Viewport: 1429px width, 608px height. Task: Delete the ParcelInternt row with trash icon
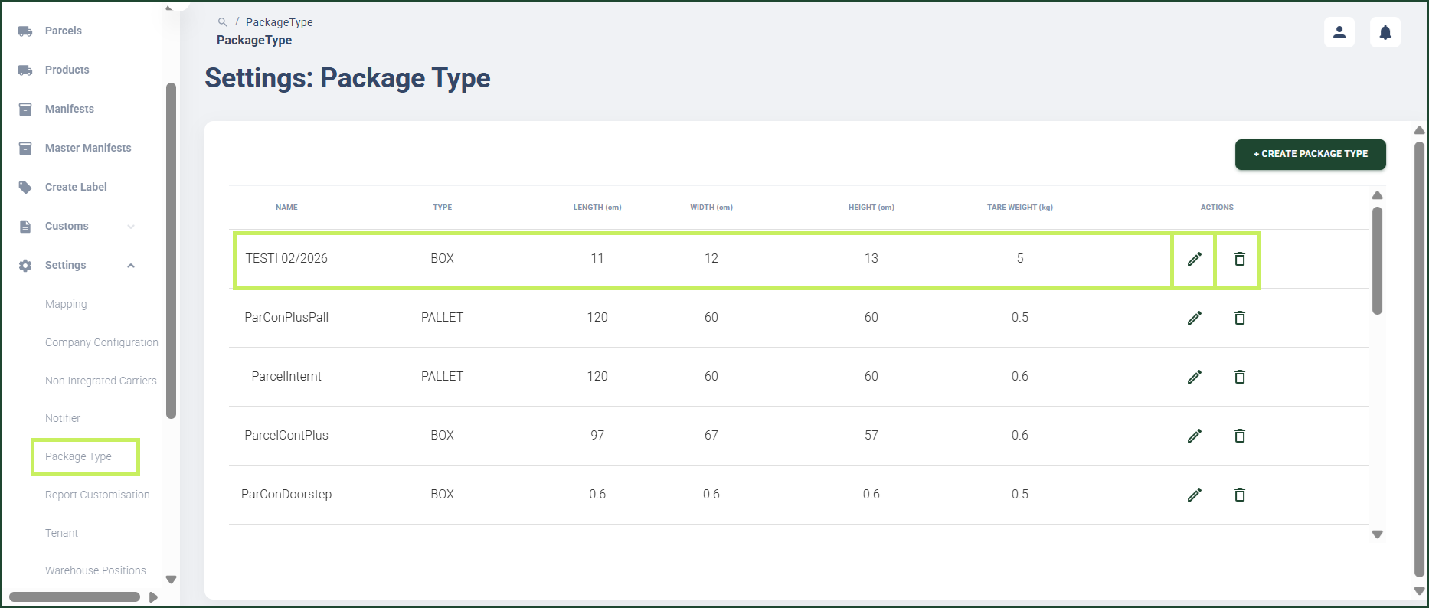tap(1239, 377)
